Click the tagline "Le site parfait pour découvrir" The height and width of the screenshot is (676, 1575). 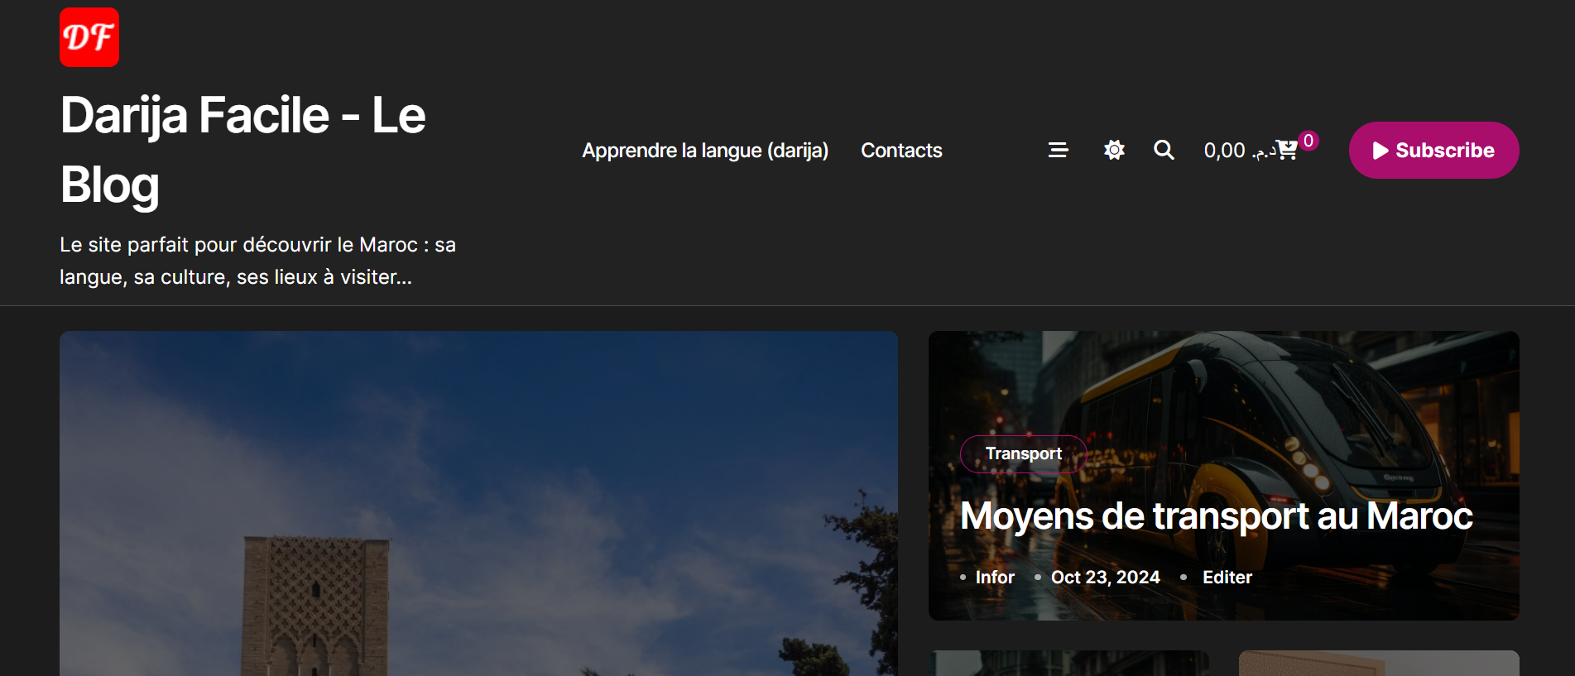[257, 261]
